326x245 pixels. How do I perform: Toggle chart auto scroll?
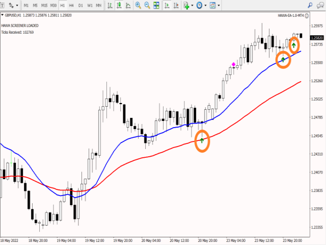pos(167,5)
